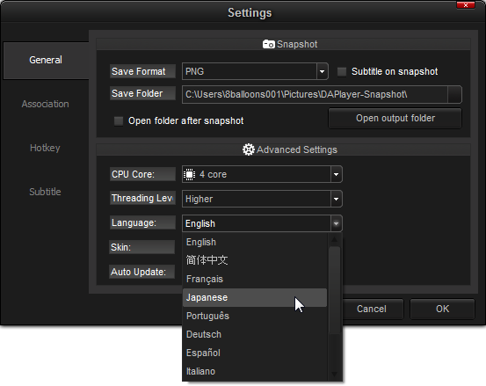Switch to the Association tab
The width and height of the screenshot is (486, 386).
pyautogui.click(x=45, y=104)
